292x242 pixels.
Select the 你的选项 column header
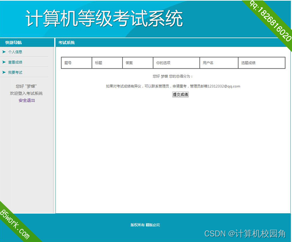point(177,63)
